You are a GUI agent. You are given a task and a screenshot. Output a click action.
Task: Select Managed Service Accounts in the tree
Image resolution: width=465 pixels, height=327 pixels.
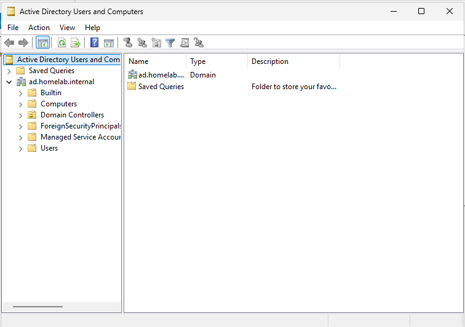(81, 137)
